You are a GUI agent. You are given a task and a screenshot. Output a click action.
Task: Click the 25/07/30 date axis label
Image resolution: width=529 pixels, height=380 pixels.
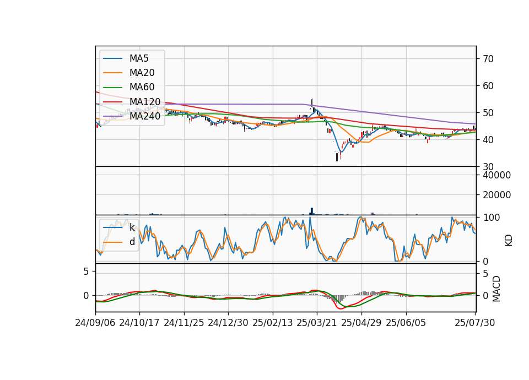tap(475, 323)
